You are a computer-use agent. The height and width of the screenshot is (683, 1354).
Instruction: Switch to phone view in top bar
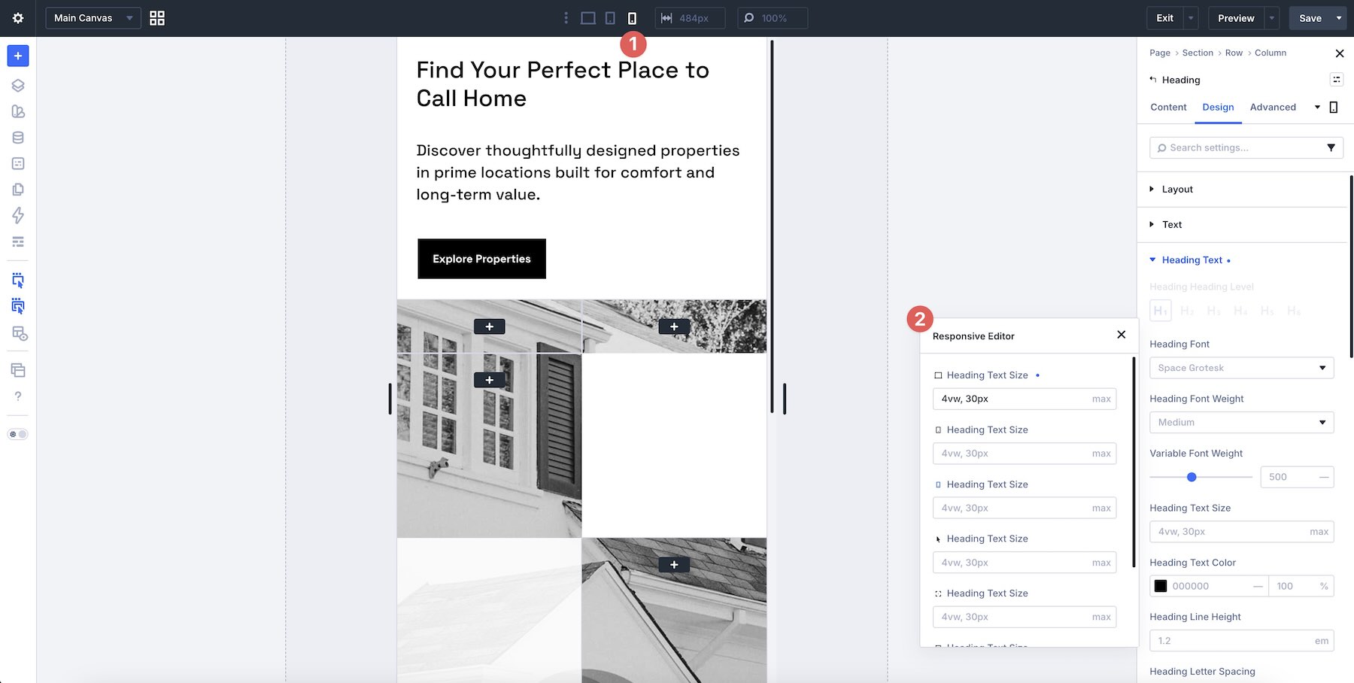(633, 18)
